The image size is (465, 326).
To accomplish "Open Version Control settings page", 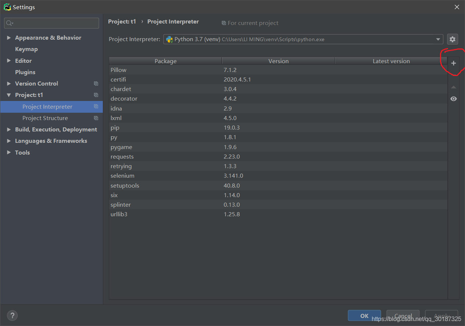I will 36,84.
